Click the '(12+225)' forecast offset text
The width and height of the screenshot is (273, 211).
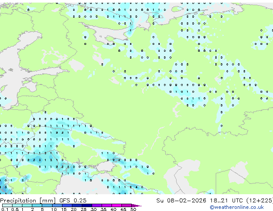tap(260, 201)
